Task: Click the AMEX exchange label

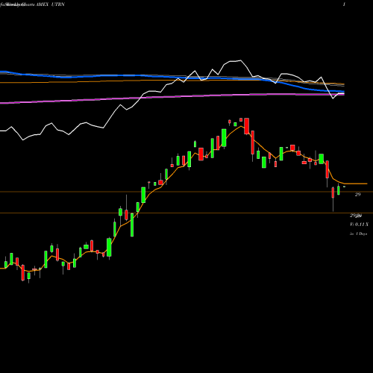Action: click(x=42, y=4)
